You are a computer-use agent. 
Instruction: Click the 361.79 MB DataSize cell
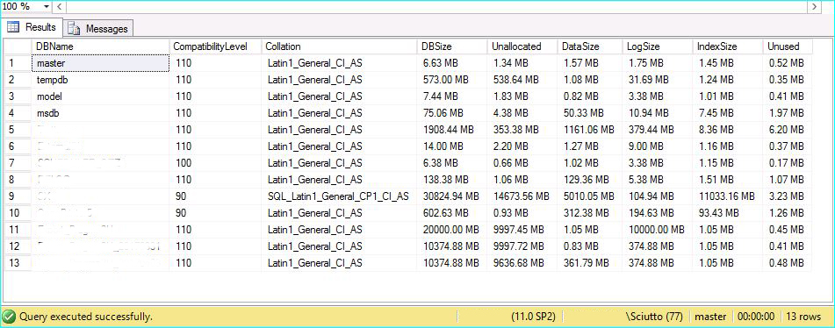click(x=589, y=262)
